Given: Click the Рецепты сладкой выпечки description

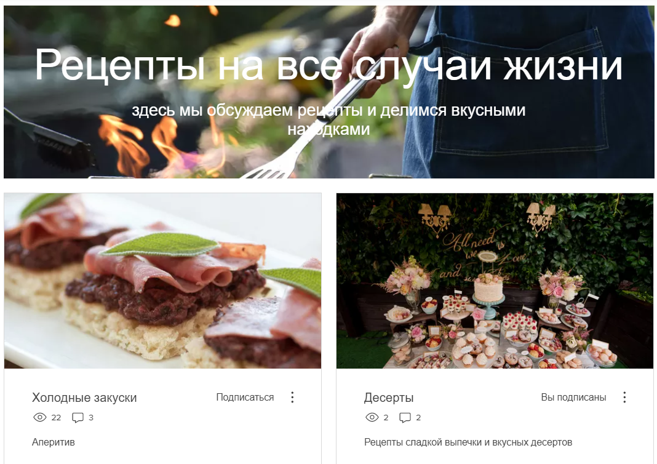Looking at the screenshot, I should point(468,442).
